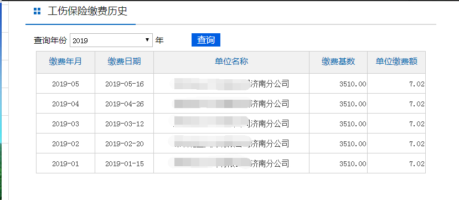Click the 2019-01-15 payment date cell
Image resolution: width=459 pixels, height=200 pixels.
pos(125,163)
